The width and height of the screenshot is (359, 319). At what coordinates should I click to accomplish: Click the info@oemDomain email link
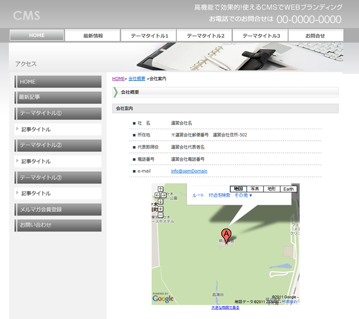coord(189,171)
